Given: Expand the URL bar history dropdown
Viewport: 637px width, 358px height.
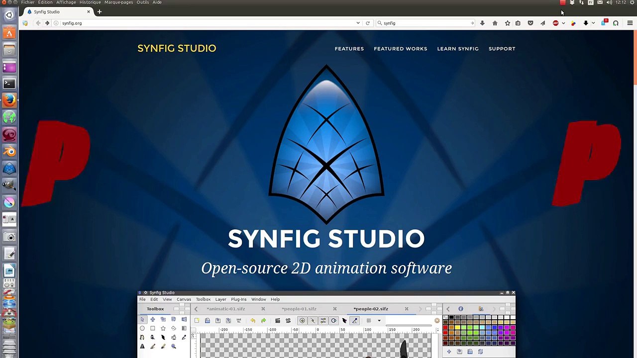Looking at the screenshot, I should point(358,23).
